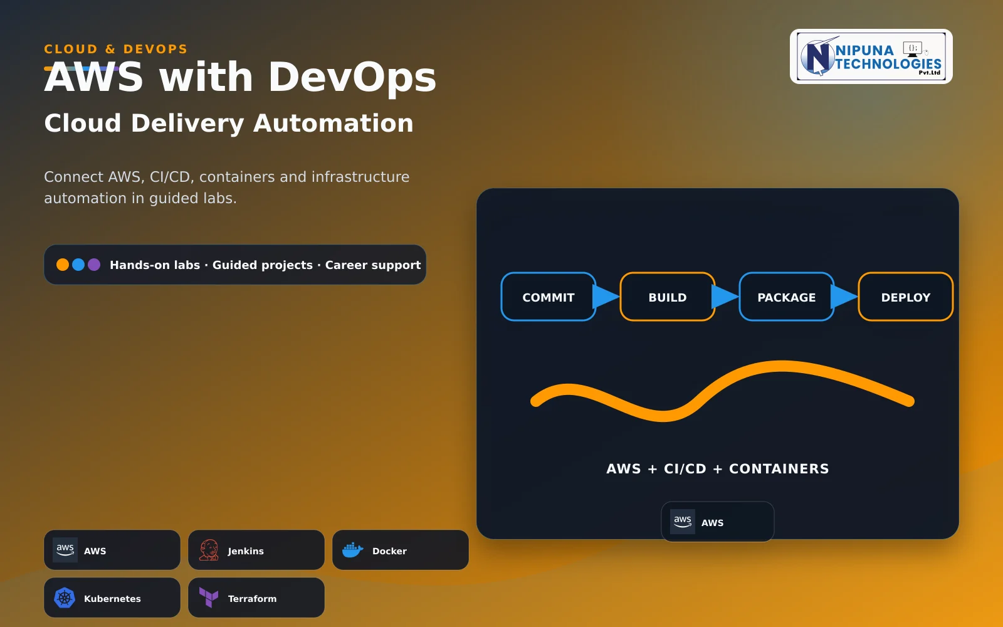Click the 'AWS + CI/CD + CONTAINERS' caption
Screen dimensions: 1003x627
click(718, 468)
